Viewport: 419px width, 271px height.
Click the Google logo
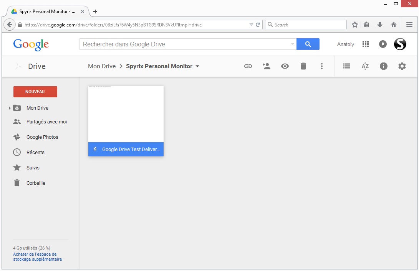tap(31, 44)
